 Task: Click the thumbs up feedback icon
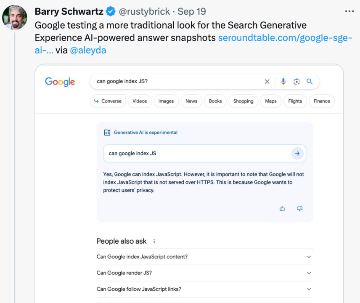click(x=283, y=209)
